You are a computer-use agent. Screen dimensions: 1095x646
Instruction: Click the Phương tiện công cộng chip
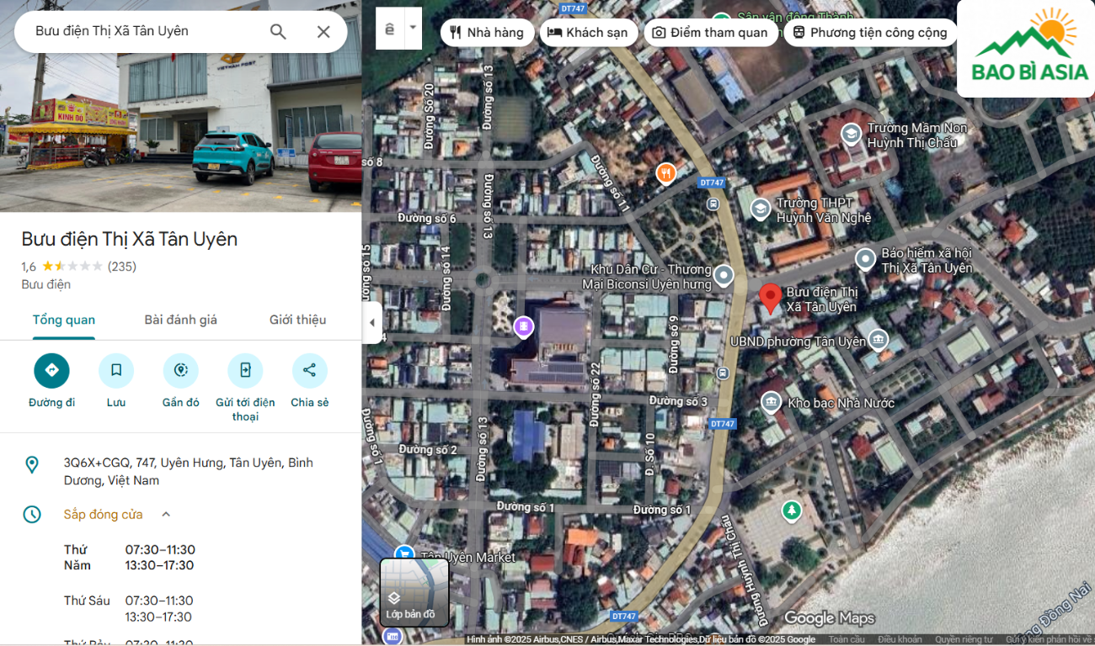870,33
